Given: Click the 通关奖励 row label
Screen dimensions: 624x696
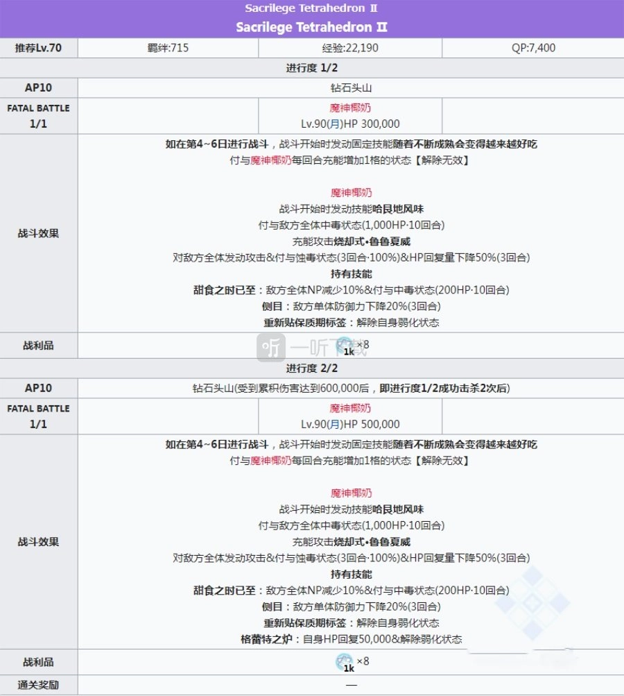Looking at the screenshot, I should (x=39, y=685).
